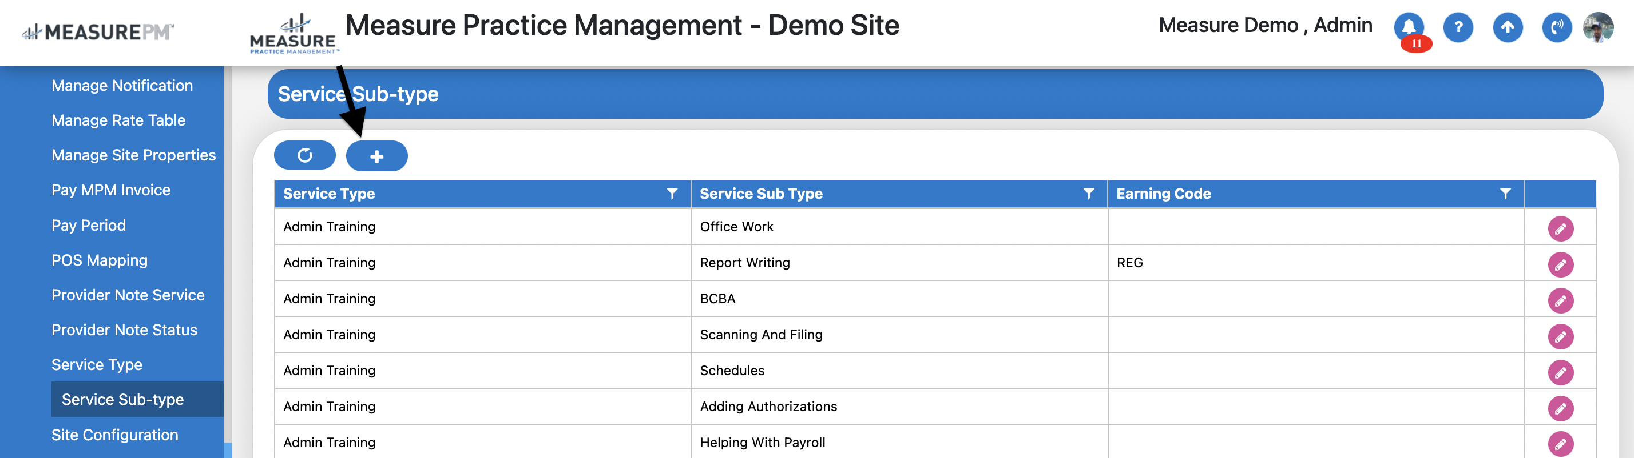Open POS Mapping in sidebar

tap(99, 260)
